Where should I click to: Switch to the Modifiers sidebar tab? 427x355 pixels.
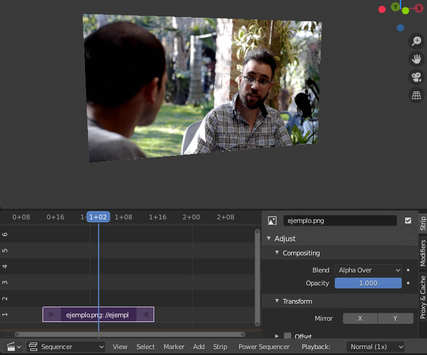[423, 253]
